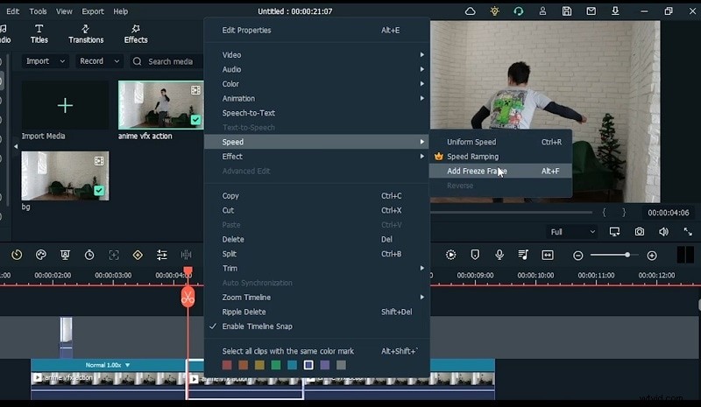Select Uniform Speed
This screenshot has height=407, width=701.
point(500,142)
